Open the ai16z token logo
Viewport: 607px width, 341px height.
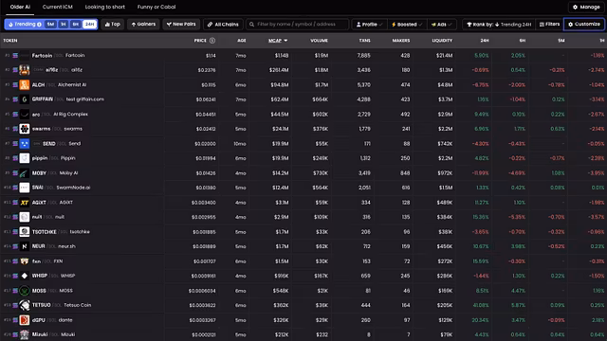click(x=25, y=70)
